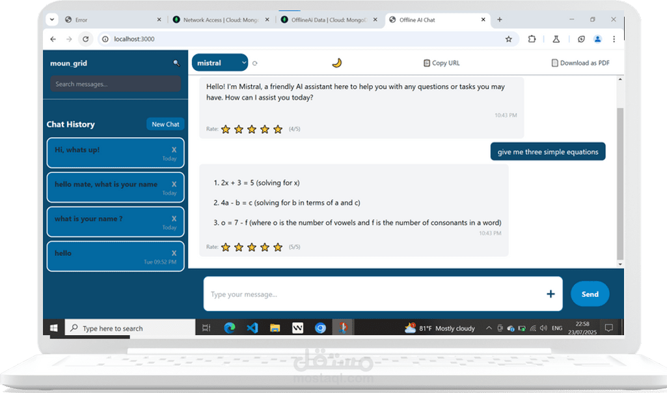Reload the localhost page

coord(85,39)
